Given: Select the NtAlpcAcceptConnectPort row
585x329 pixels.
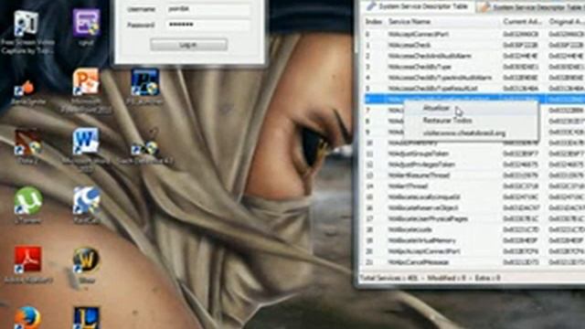Looking at the screenshot, I should (473, 251).
